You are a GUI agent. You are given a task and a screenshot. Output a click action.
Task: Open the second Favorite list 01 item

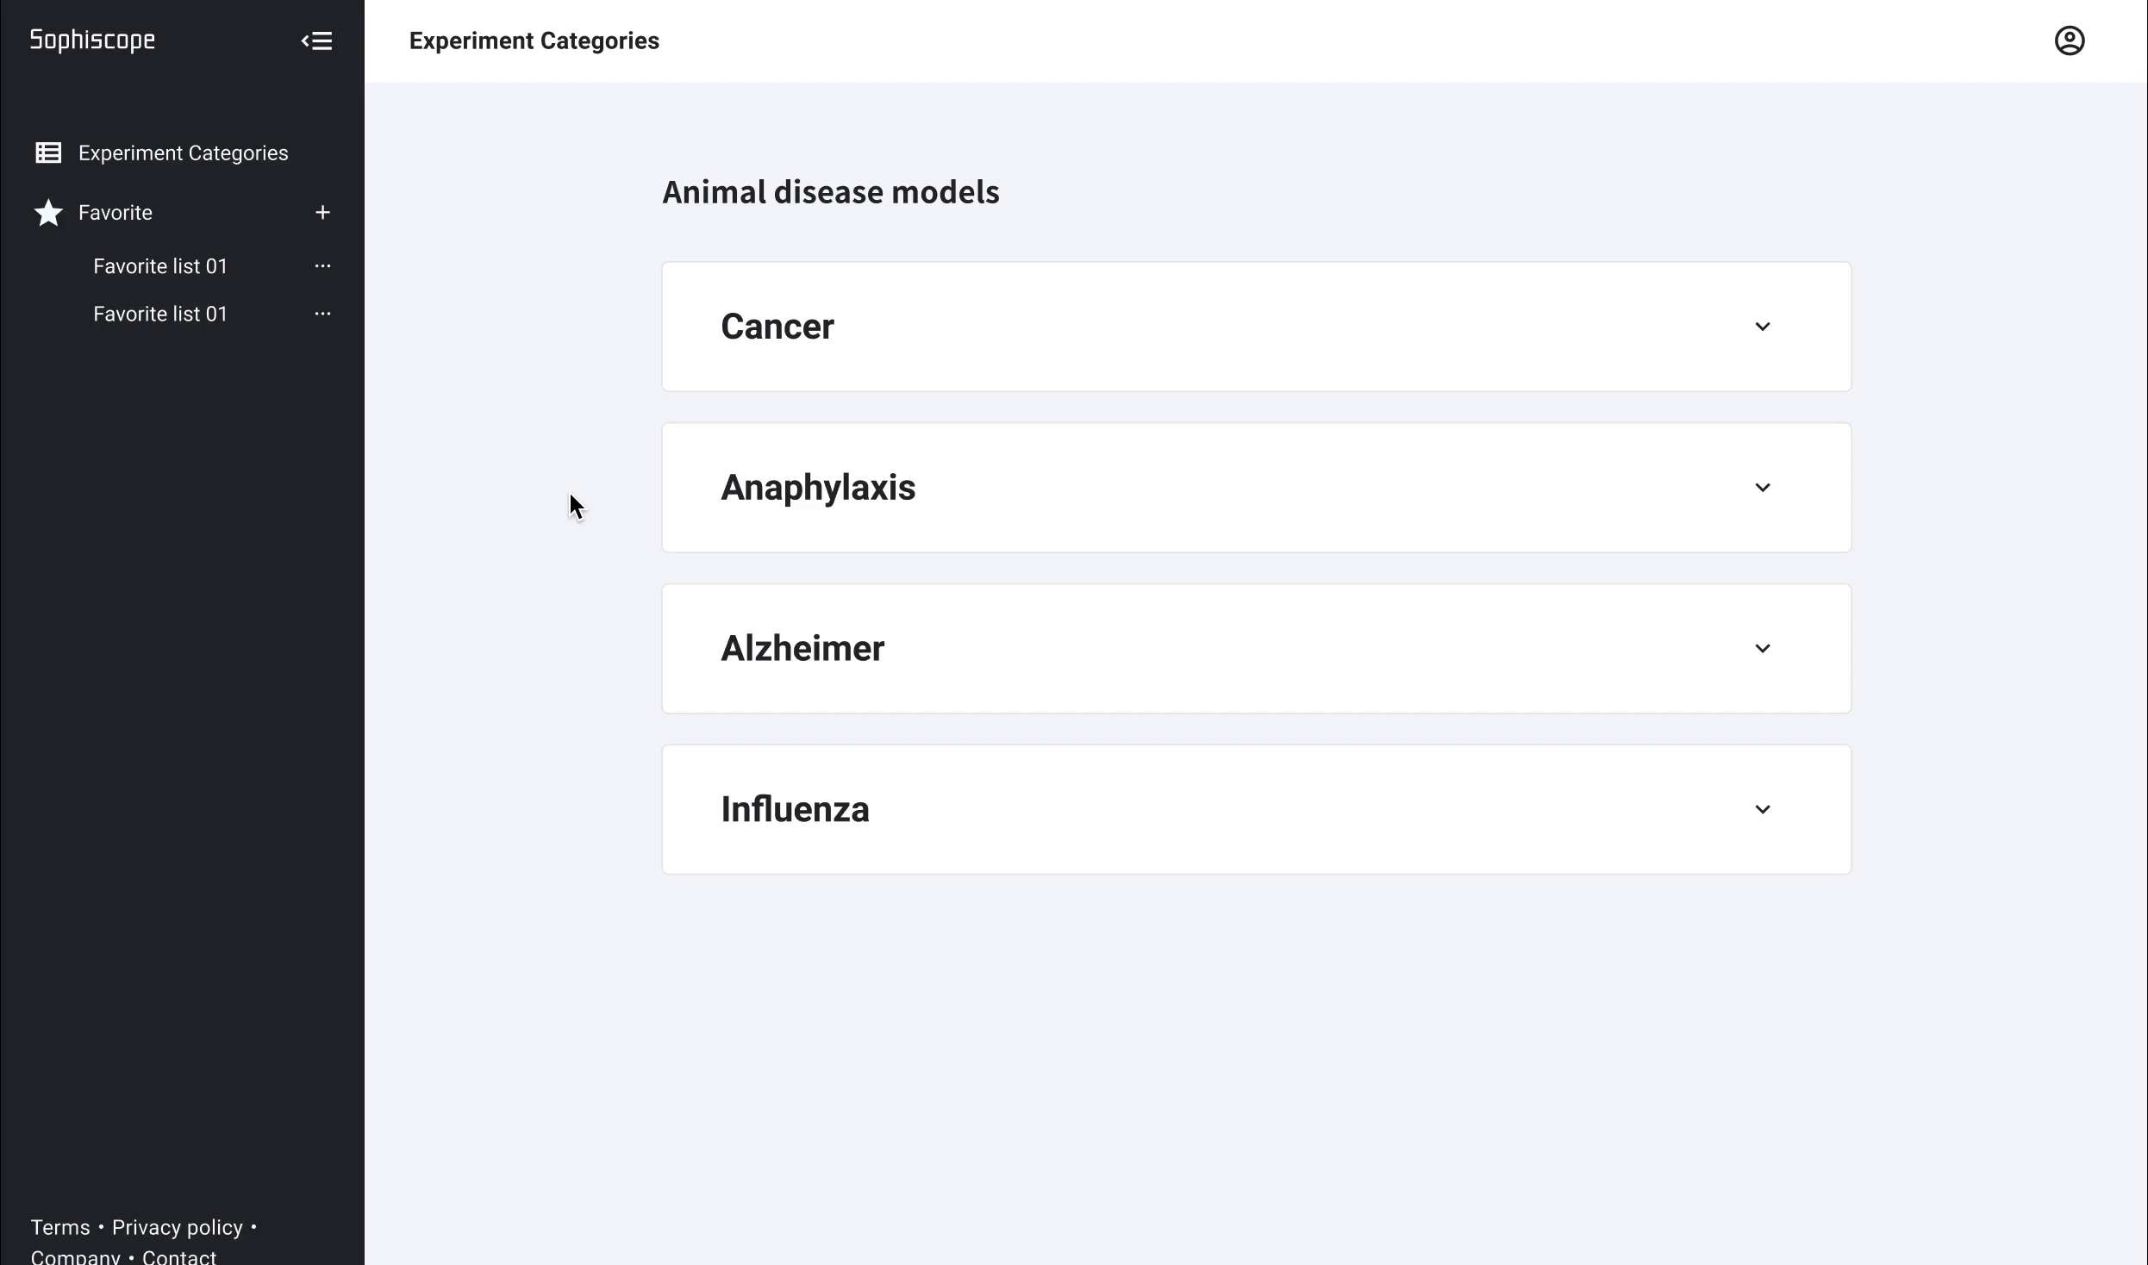[160, 314]
